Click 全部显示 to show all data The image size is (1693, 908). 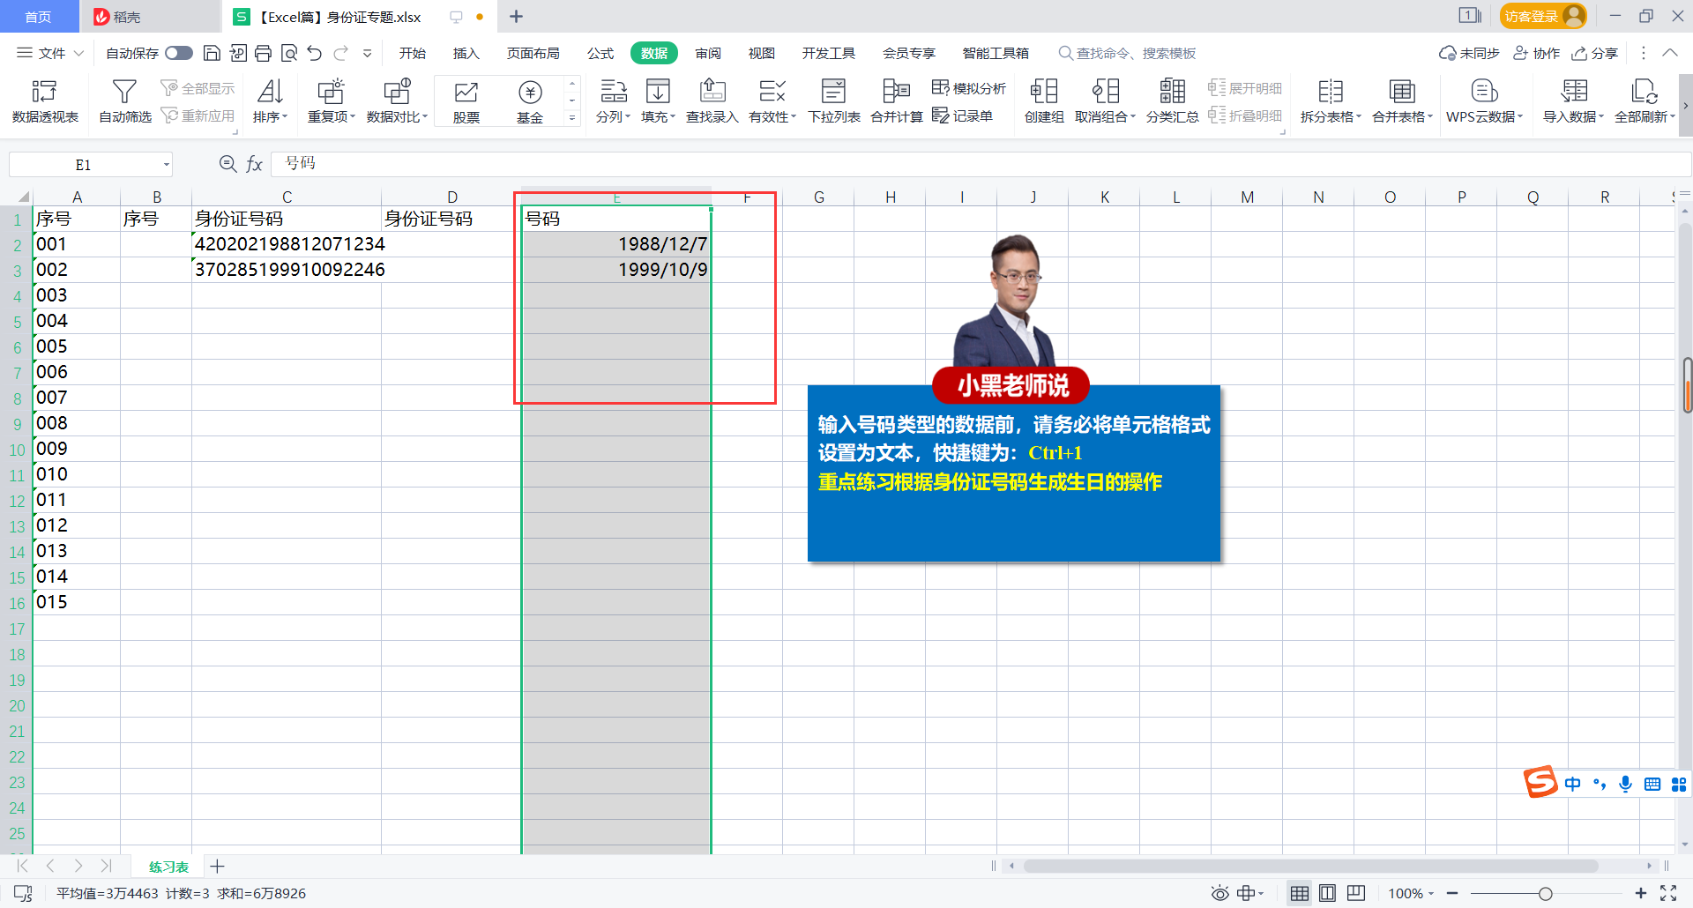(198, 87)
